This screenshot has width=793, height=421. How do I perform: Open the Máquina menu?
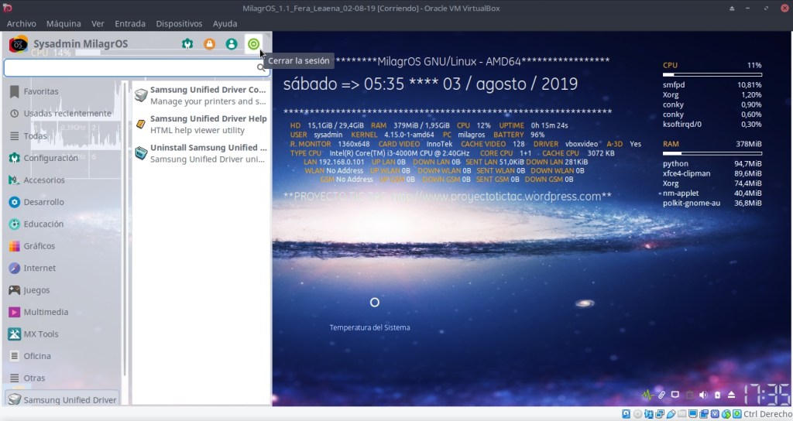(64, 23)
